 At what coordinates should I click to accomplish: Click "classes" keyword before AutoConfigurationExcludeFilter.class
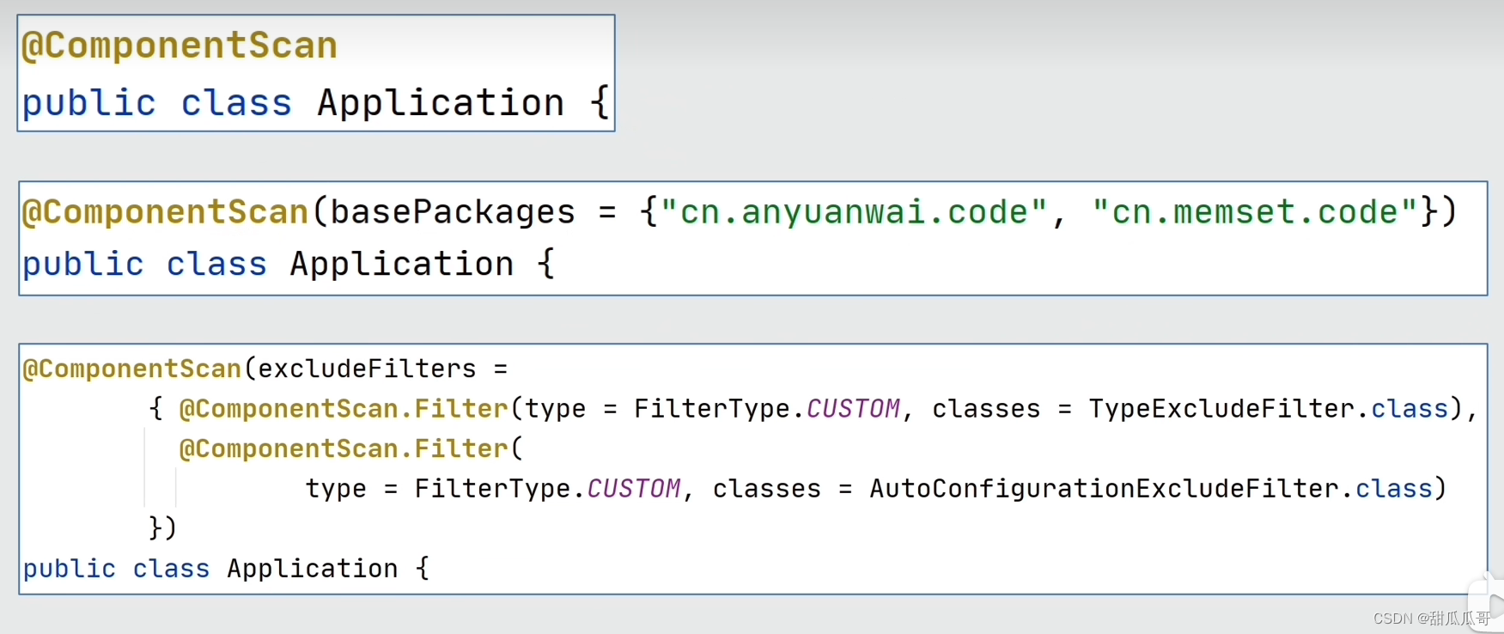(767, 489)
